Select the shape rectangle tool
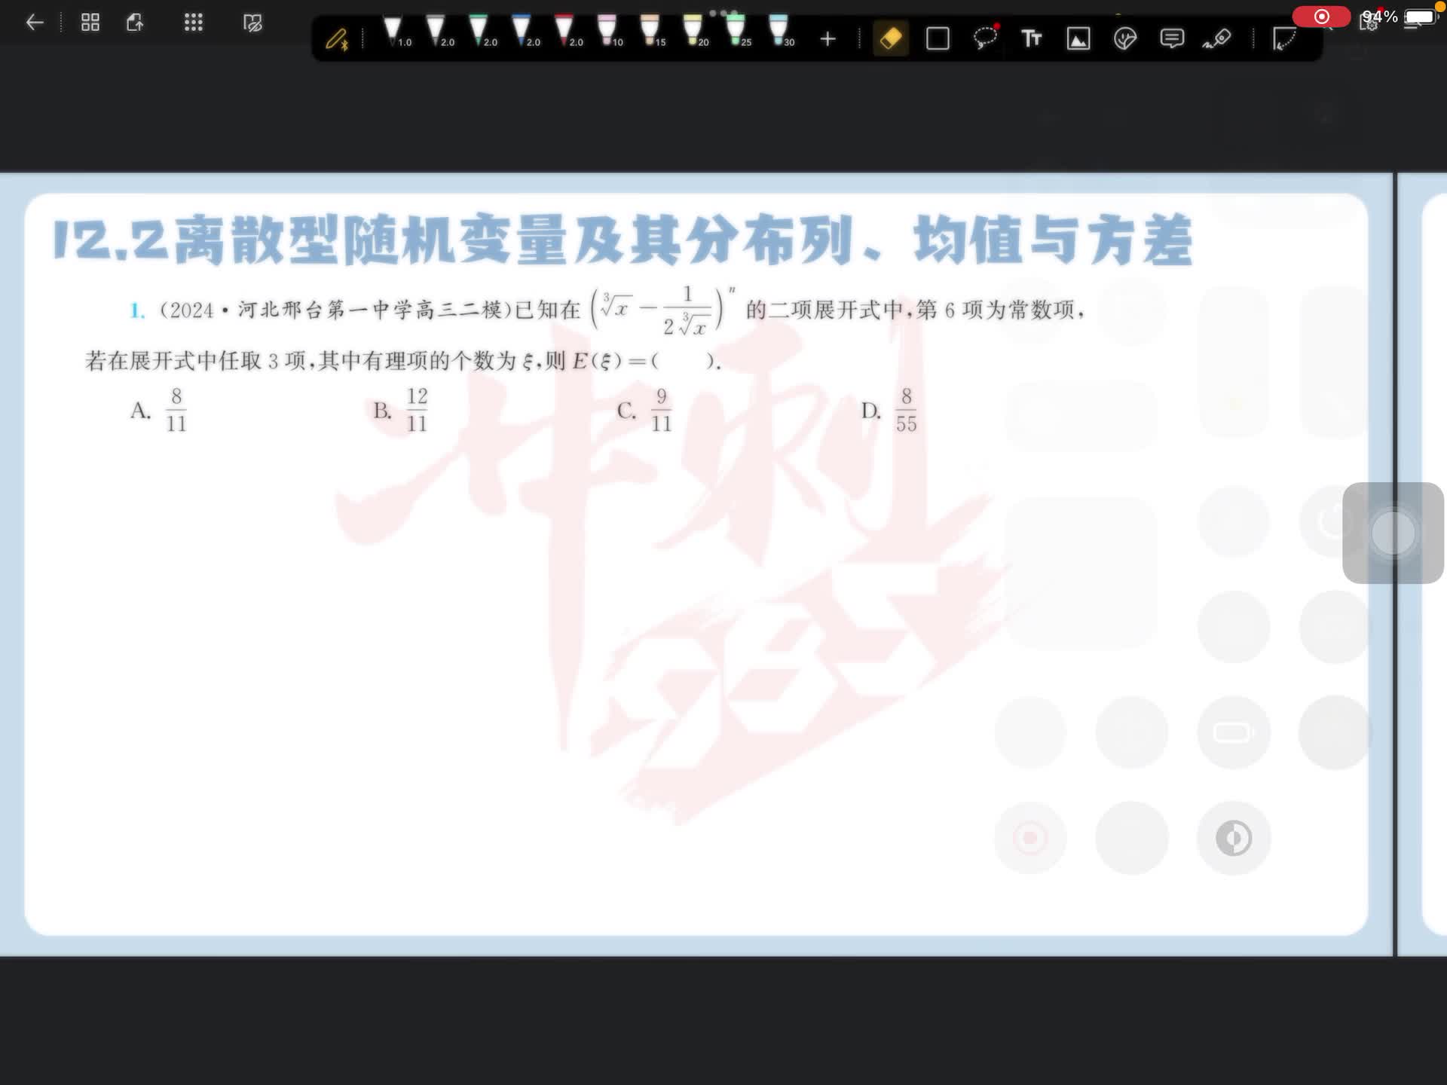1447x1085 pixels. (938, 38)
